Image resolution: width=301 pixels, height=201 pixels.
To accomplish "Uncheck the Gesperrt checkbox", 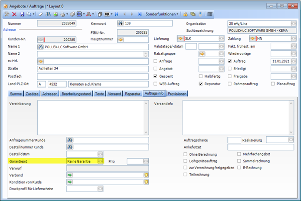I will (x=156, y=76).
